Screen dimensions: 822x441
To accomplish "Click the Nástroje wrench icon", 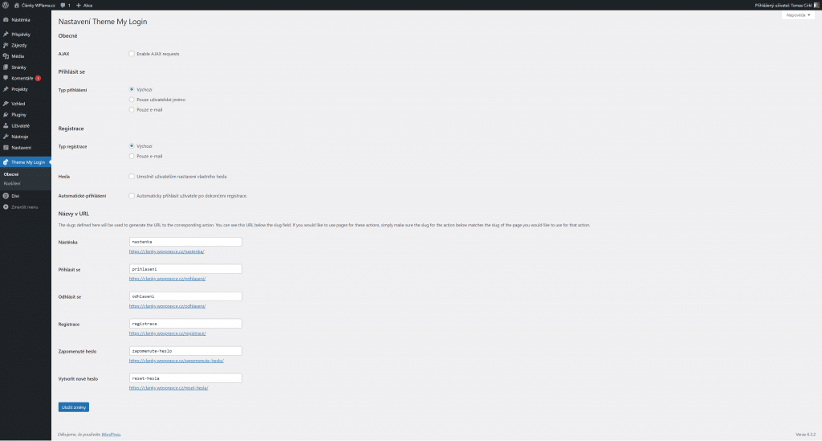I will click(6, 137).
